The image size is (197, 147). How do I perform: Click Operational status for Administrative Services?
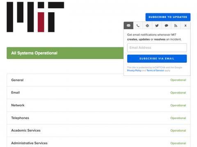point(178,143)
